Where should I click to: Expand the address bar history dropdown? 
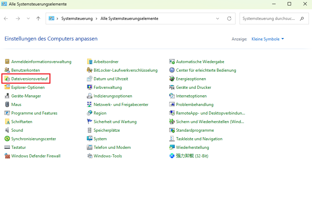coord(218,19)
